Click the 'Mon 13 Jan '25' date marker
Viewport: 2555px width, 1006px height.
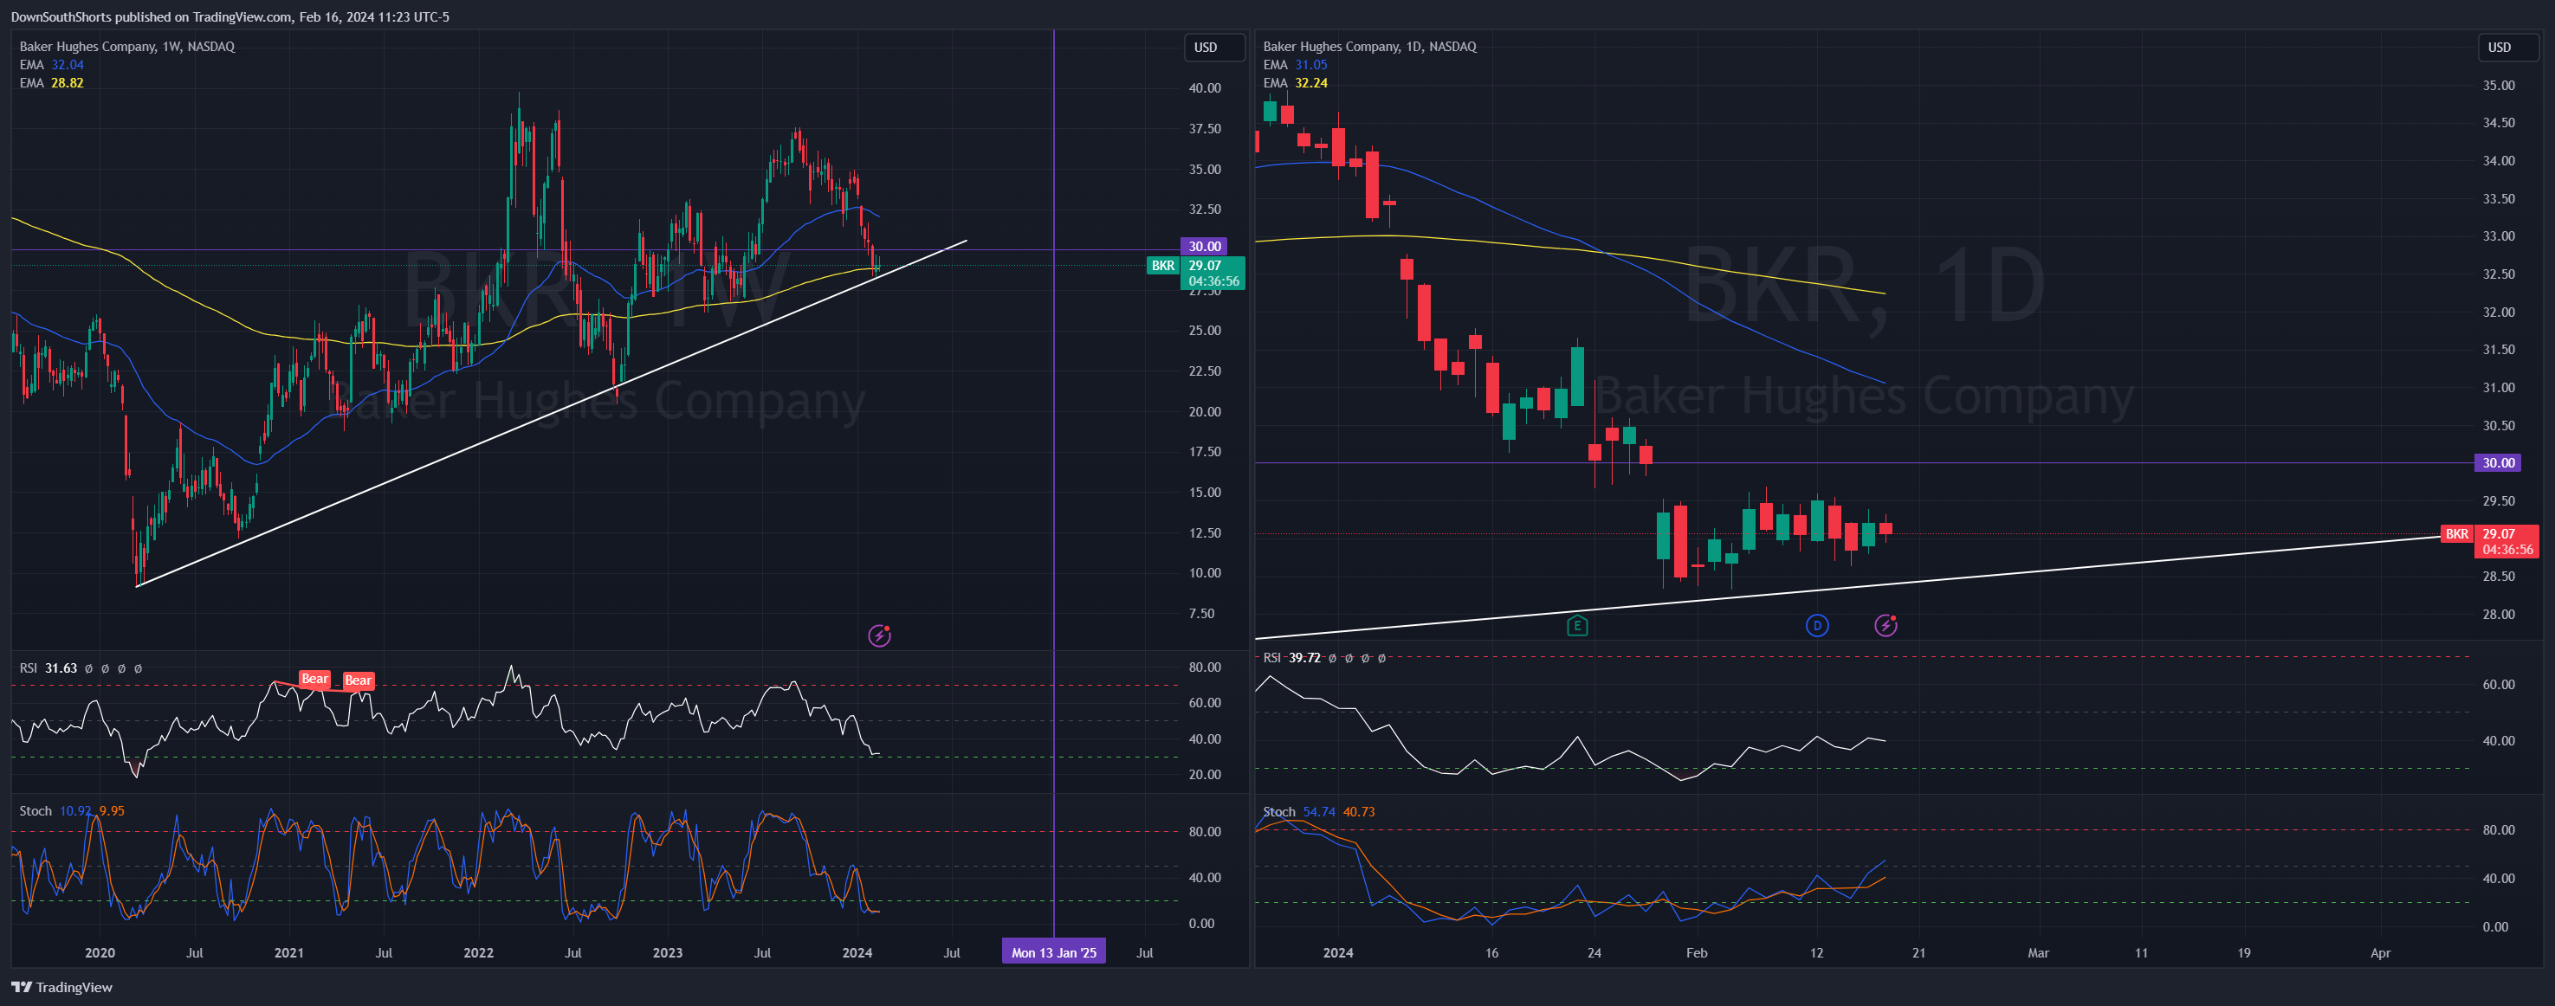(1053, 952)
